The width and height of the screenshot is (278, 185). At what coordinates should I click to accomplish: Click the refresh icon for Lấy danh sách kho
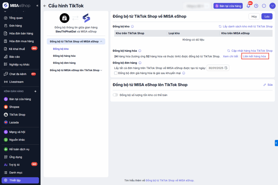(x=220, y=27)
